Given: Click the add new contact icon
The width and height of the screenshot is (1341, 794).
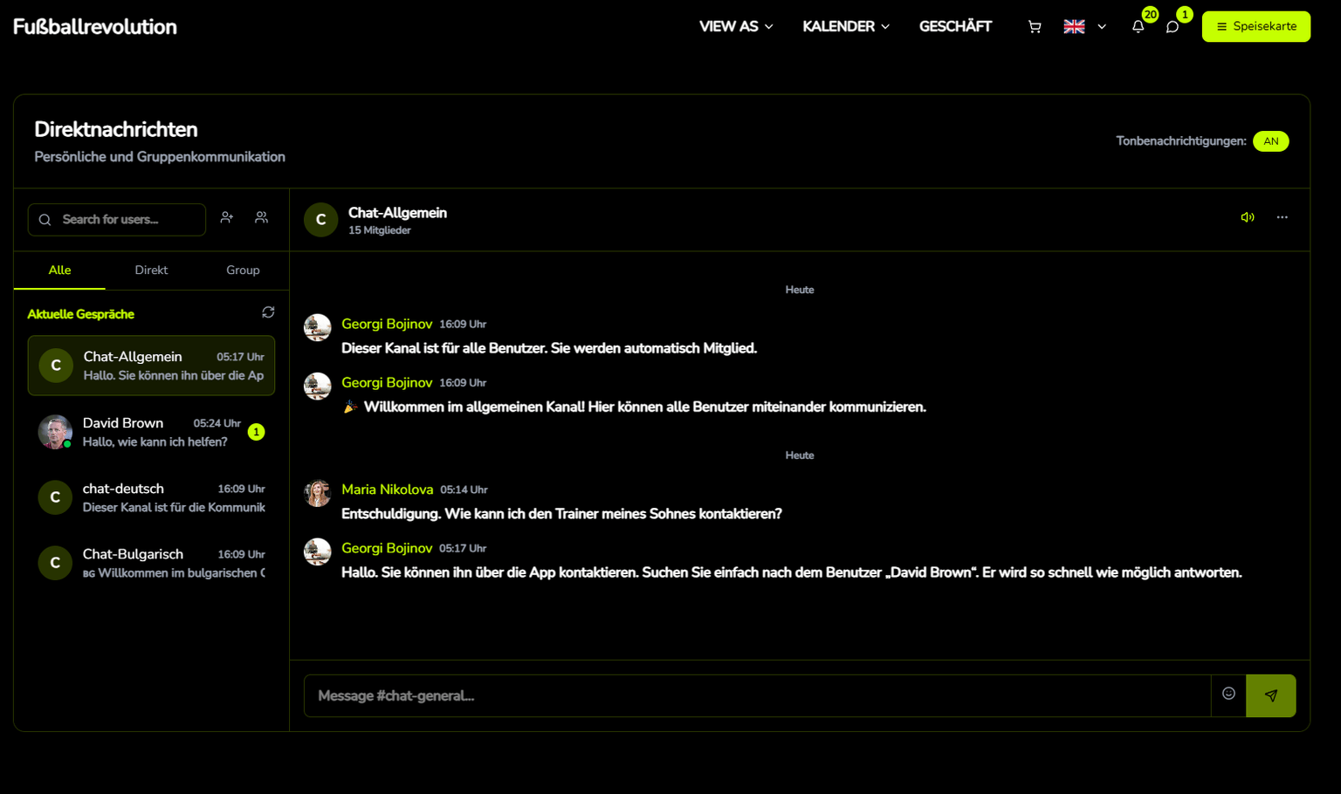Looking at the screenshot, I should click(227, 217).
